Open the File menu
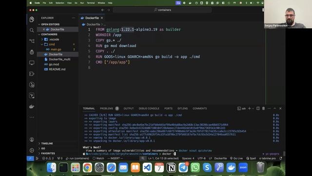The width and height of the screenshot is (312, 176). 44,3
